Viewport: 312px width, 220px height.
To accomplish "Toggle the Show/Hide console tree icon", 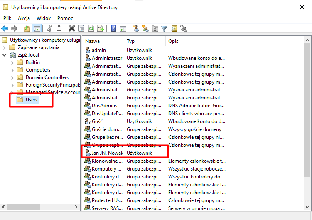I will click(37, 28).
